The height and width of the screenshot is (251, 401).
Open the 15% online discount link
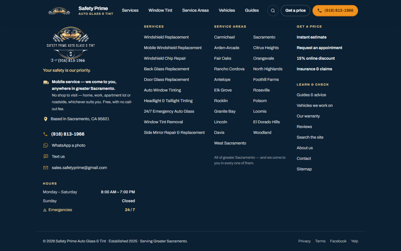(316, 58)
